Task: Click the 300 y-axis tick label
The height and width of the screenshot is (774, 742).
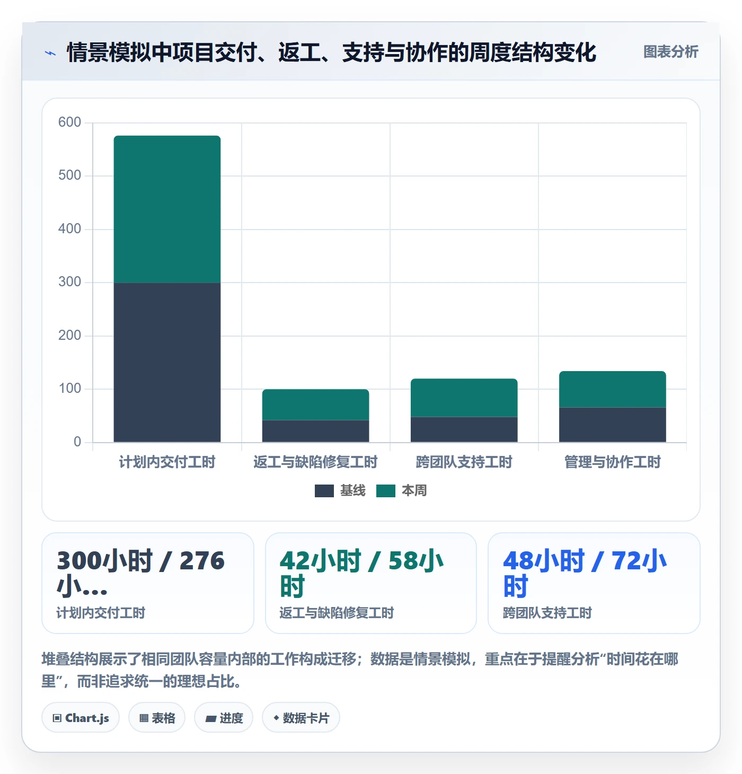Action: click(70, 282)
